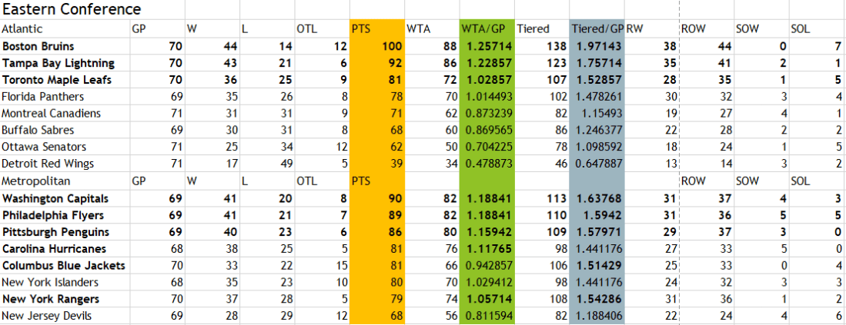Select the 1.97143 Tiered/GP value
This screenshot has height=325, width=846.
coord(597,46)
